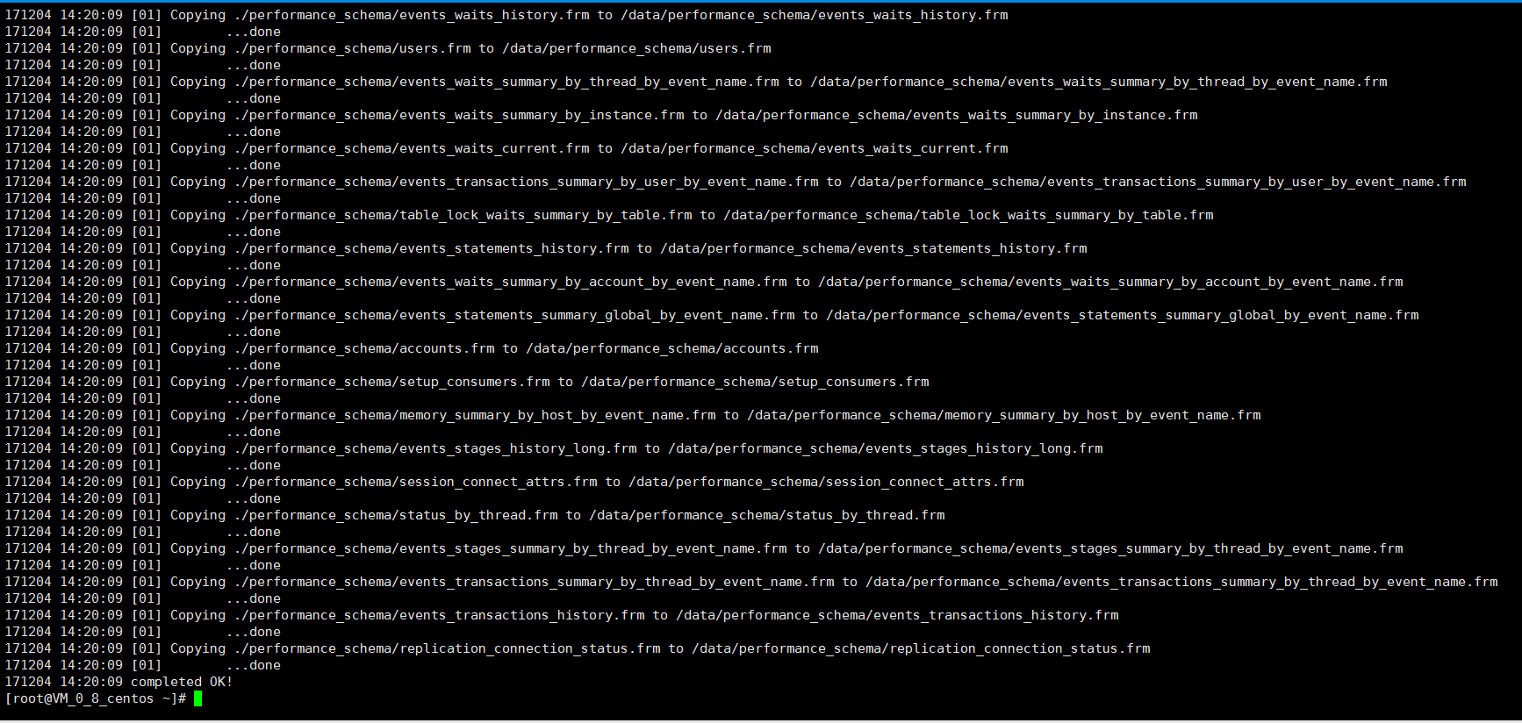Click destination path '/data/performance_schema/events_stages_history_long.frm'
1522x723 pixels.
click(x=886, y=448)
